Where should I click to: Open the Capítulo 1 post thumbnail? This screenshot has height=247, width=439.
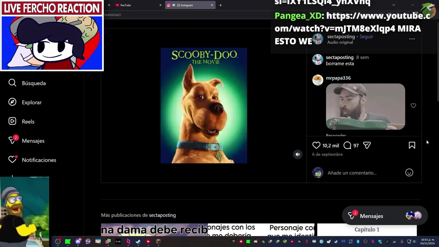coord(367,230)
